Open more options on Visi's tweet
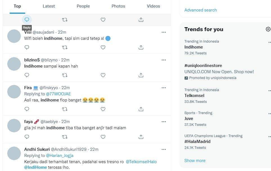The height and width of the screenshot is (171, 271). tap(164, 32)
